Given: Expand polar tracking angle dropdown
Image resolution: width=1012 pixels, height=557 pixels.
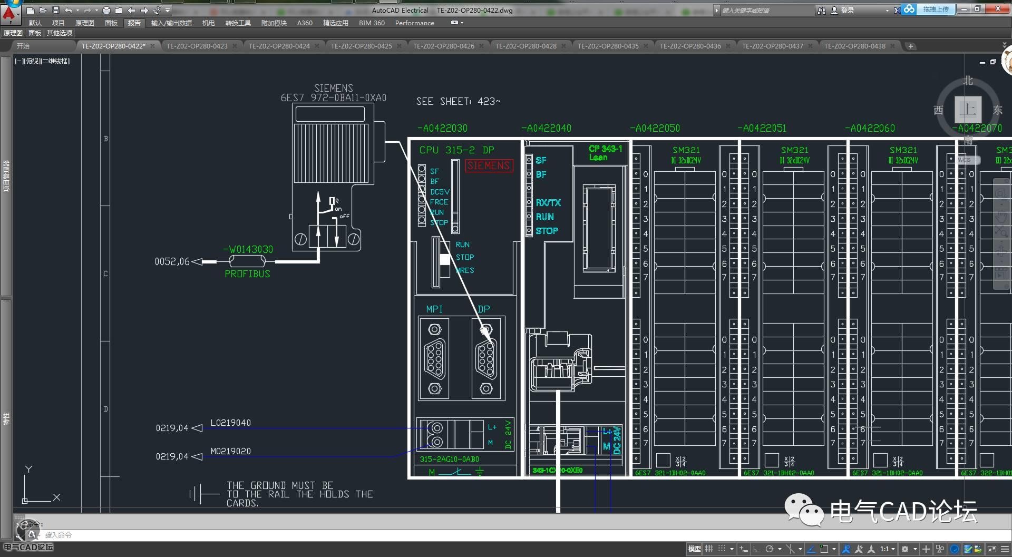Looking at the screenshot, I should (780, 549).
